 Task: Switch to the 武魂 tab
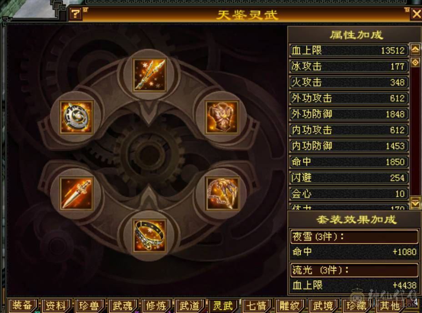pyautogui.click(x=122, y=306)
